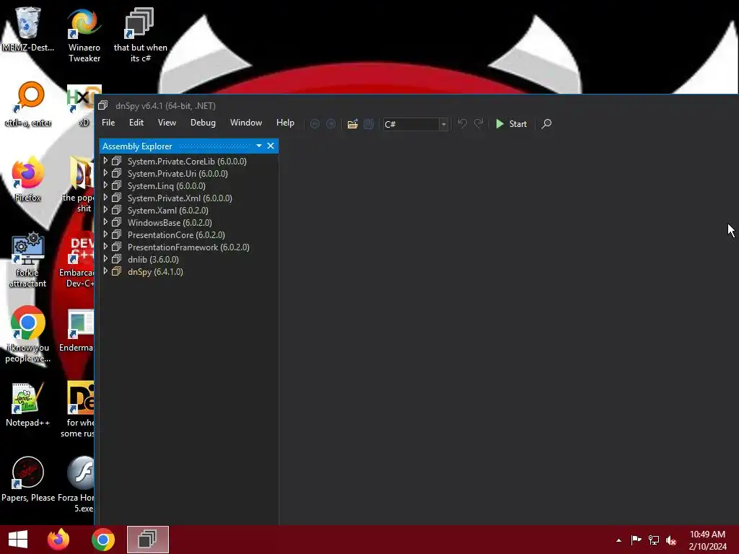Image resolution: width=739 pixels, height=554 pixels.
Task: Select dnlib (3.6.0.0) row text
Action: coord(153,259)
